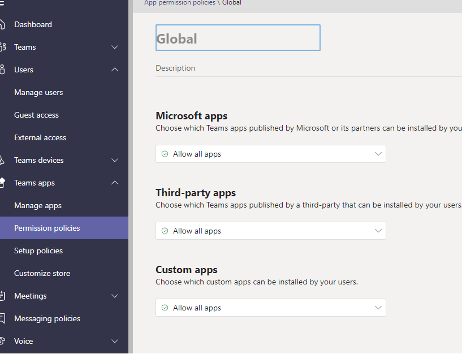The image size is (462, 354).
Task: Click the Global breadcrumb text
Action: pos(232,3)
